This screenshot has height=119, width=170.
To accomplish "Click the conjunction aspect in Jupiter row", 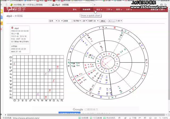I will coord(46,74).
